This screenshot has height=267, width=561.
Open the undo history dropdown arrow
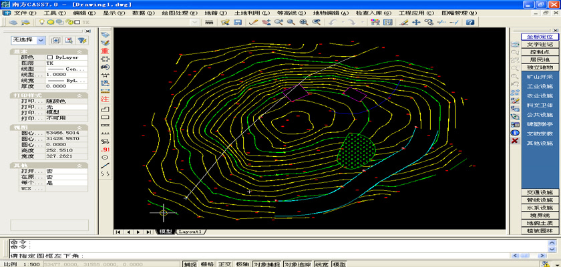[x=343, y=22]
